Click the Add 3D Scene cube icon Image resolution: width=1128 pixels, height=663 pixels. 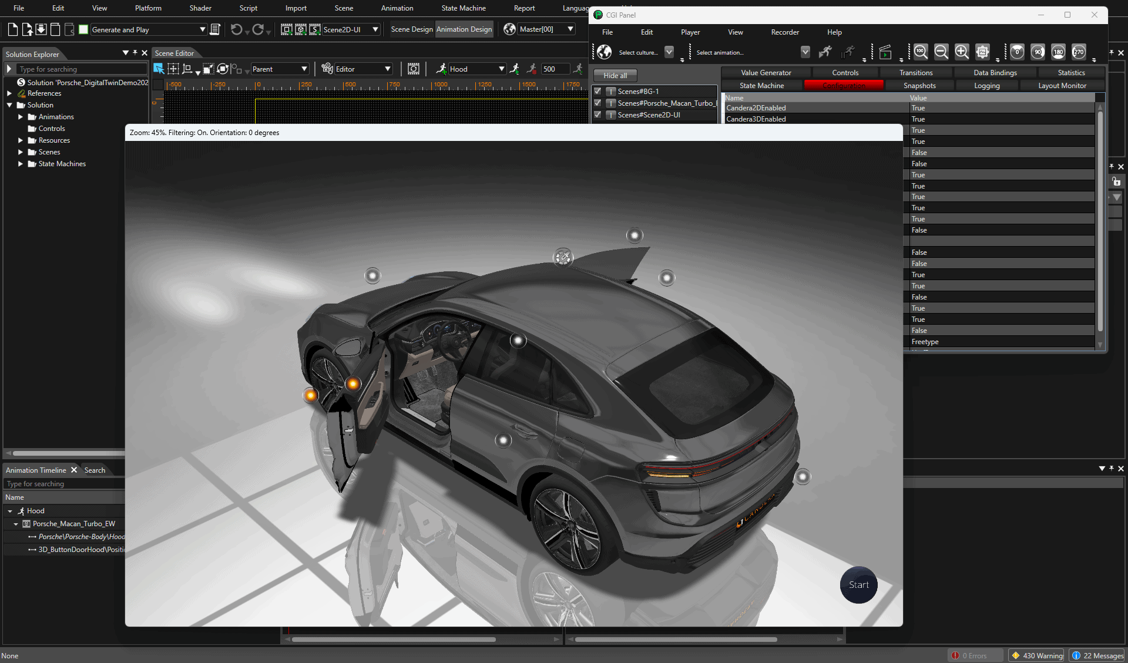click(301, 29)
